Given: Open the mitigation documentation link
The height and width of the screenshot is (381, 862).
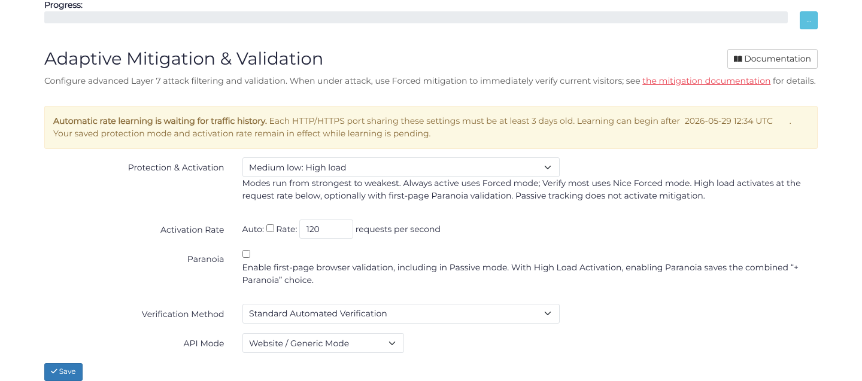Looking at the screenshot, I should pyautogui.click(x=706, y=81).
